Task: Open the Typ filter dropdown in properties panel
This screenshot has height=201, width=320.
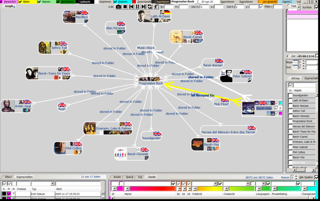Action: [x=53, y=183]
